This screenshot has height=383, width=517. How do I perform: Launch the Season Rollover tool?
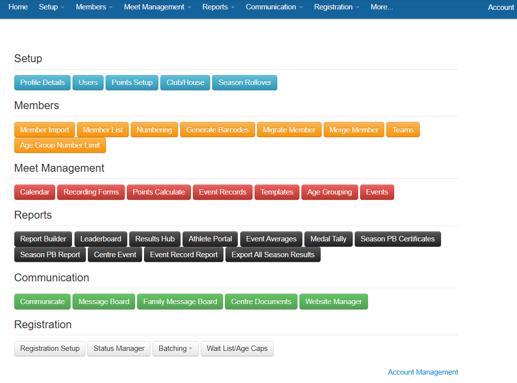244,82
